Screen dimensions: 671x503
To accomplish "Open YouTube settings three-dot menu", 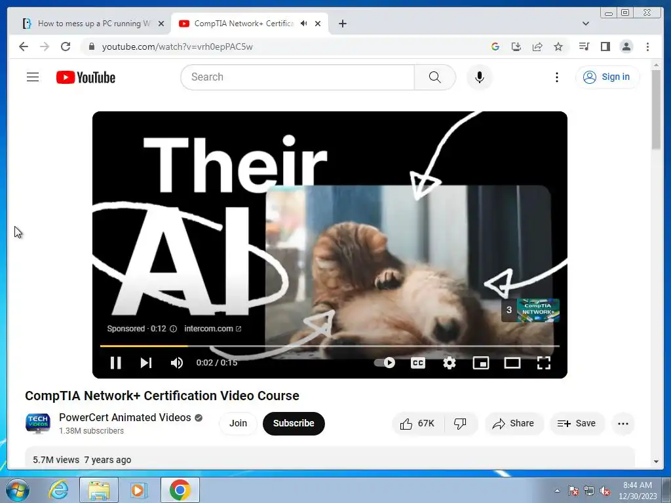I will [556, 77].
